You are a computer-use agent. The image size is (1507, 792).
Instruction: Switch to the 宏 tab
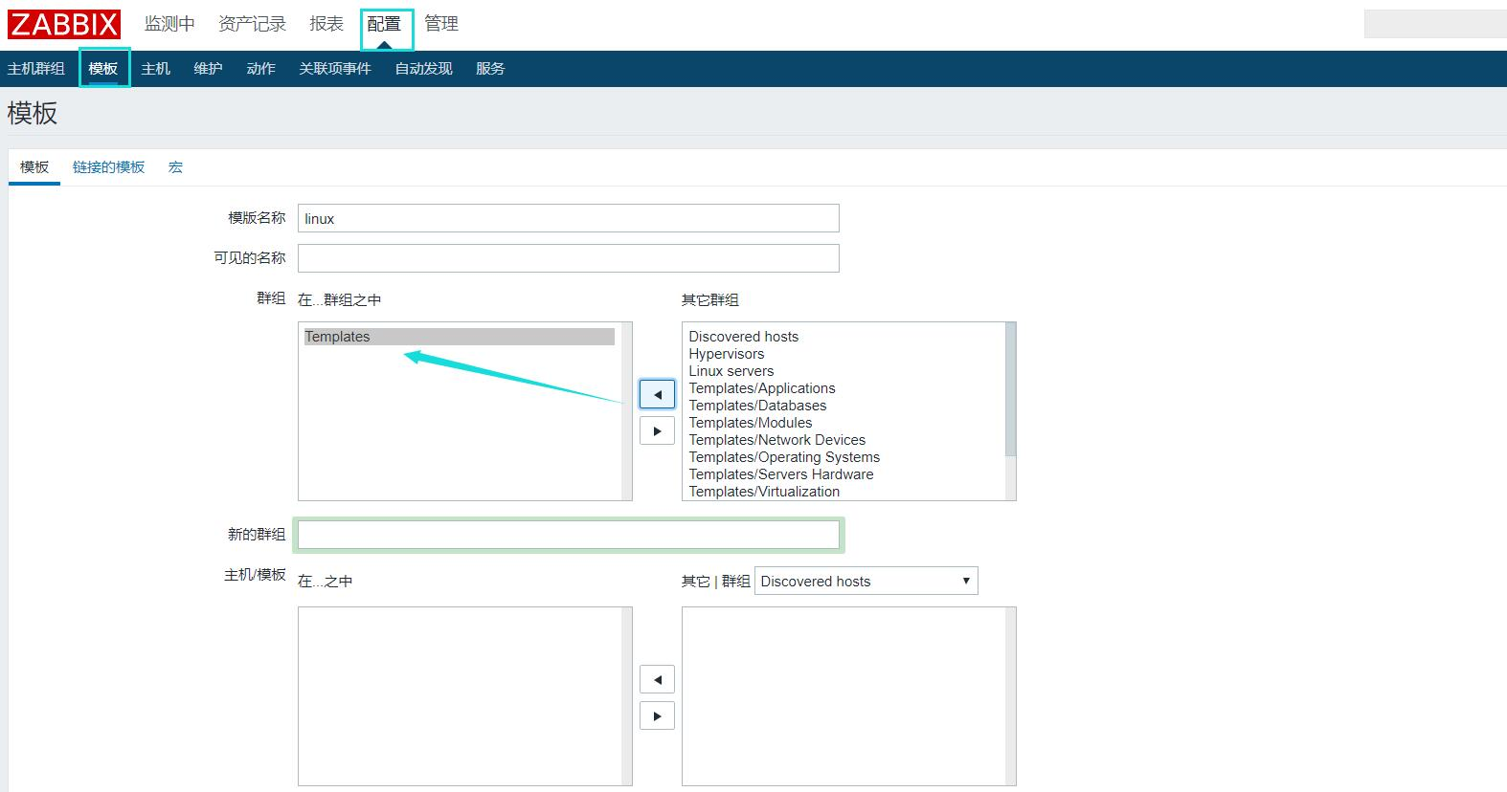tap(175, 167)
